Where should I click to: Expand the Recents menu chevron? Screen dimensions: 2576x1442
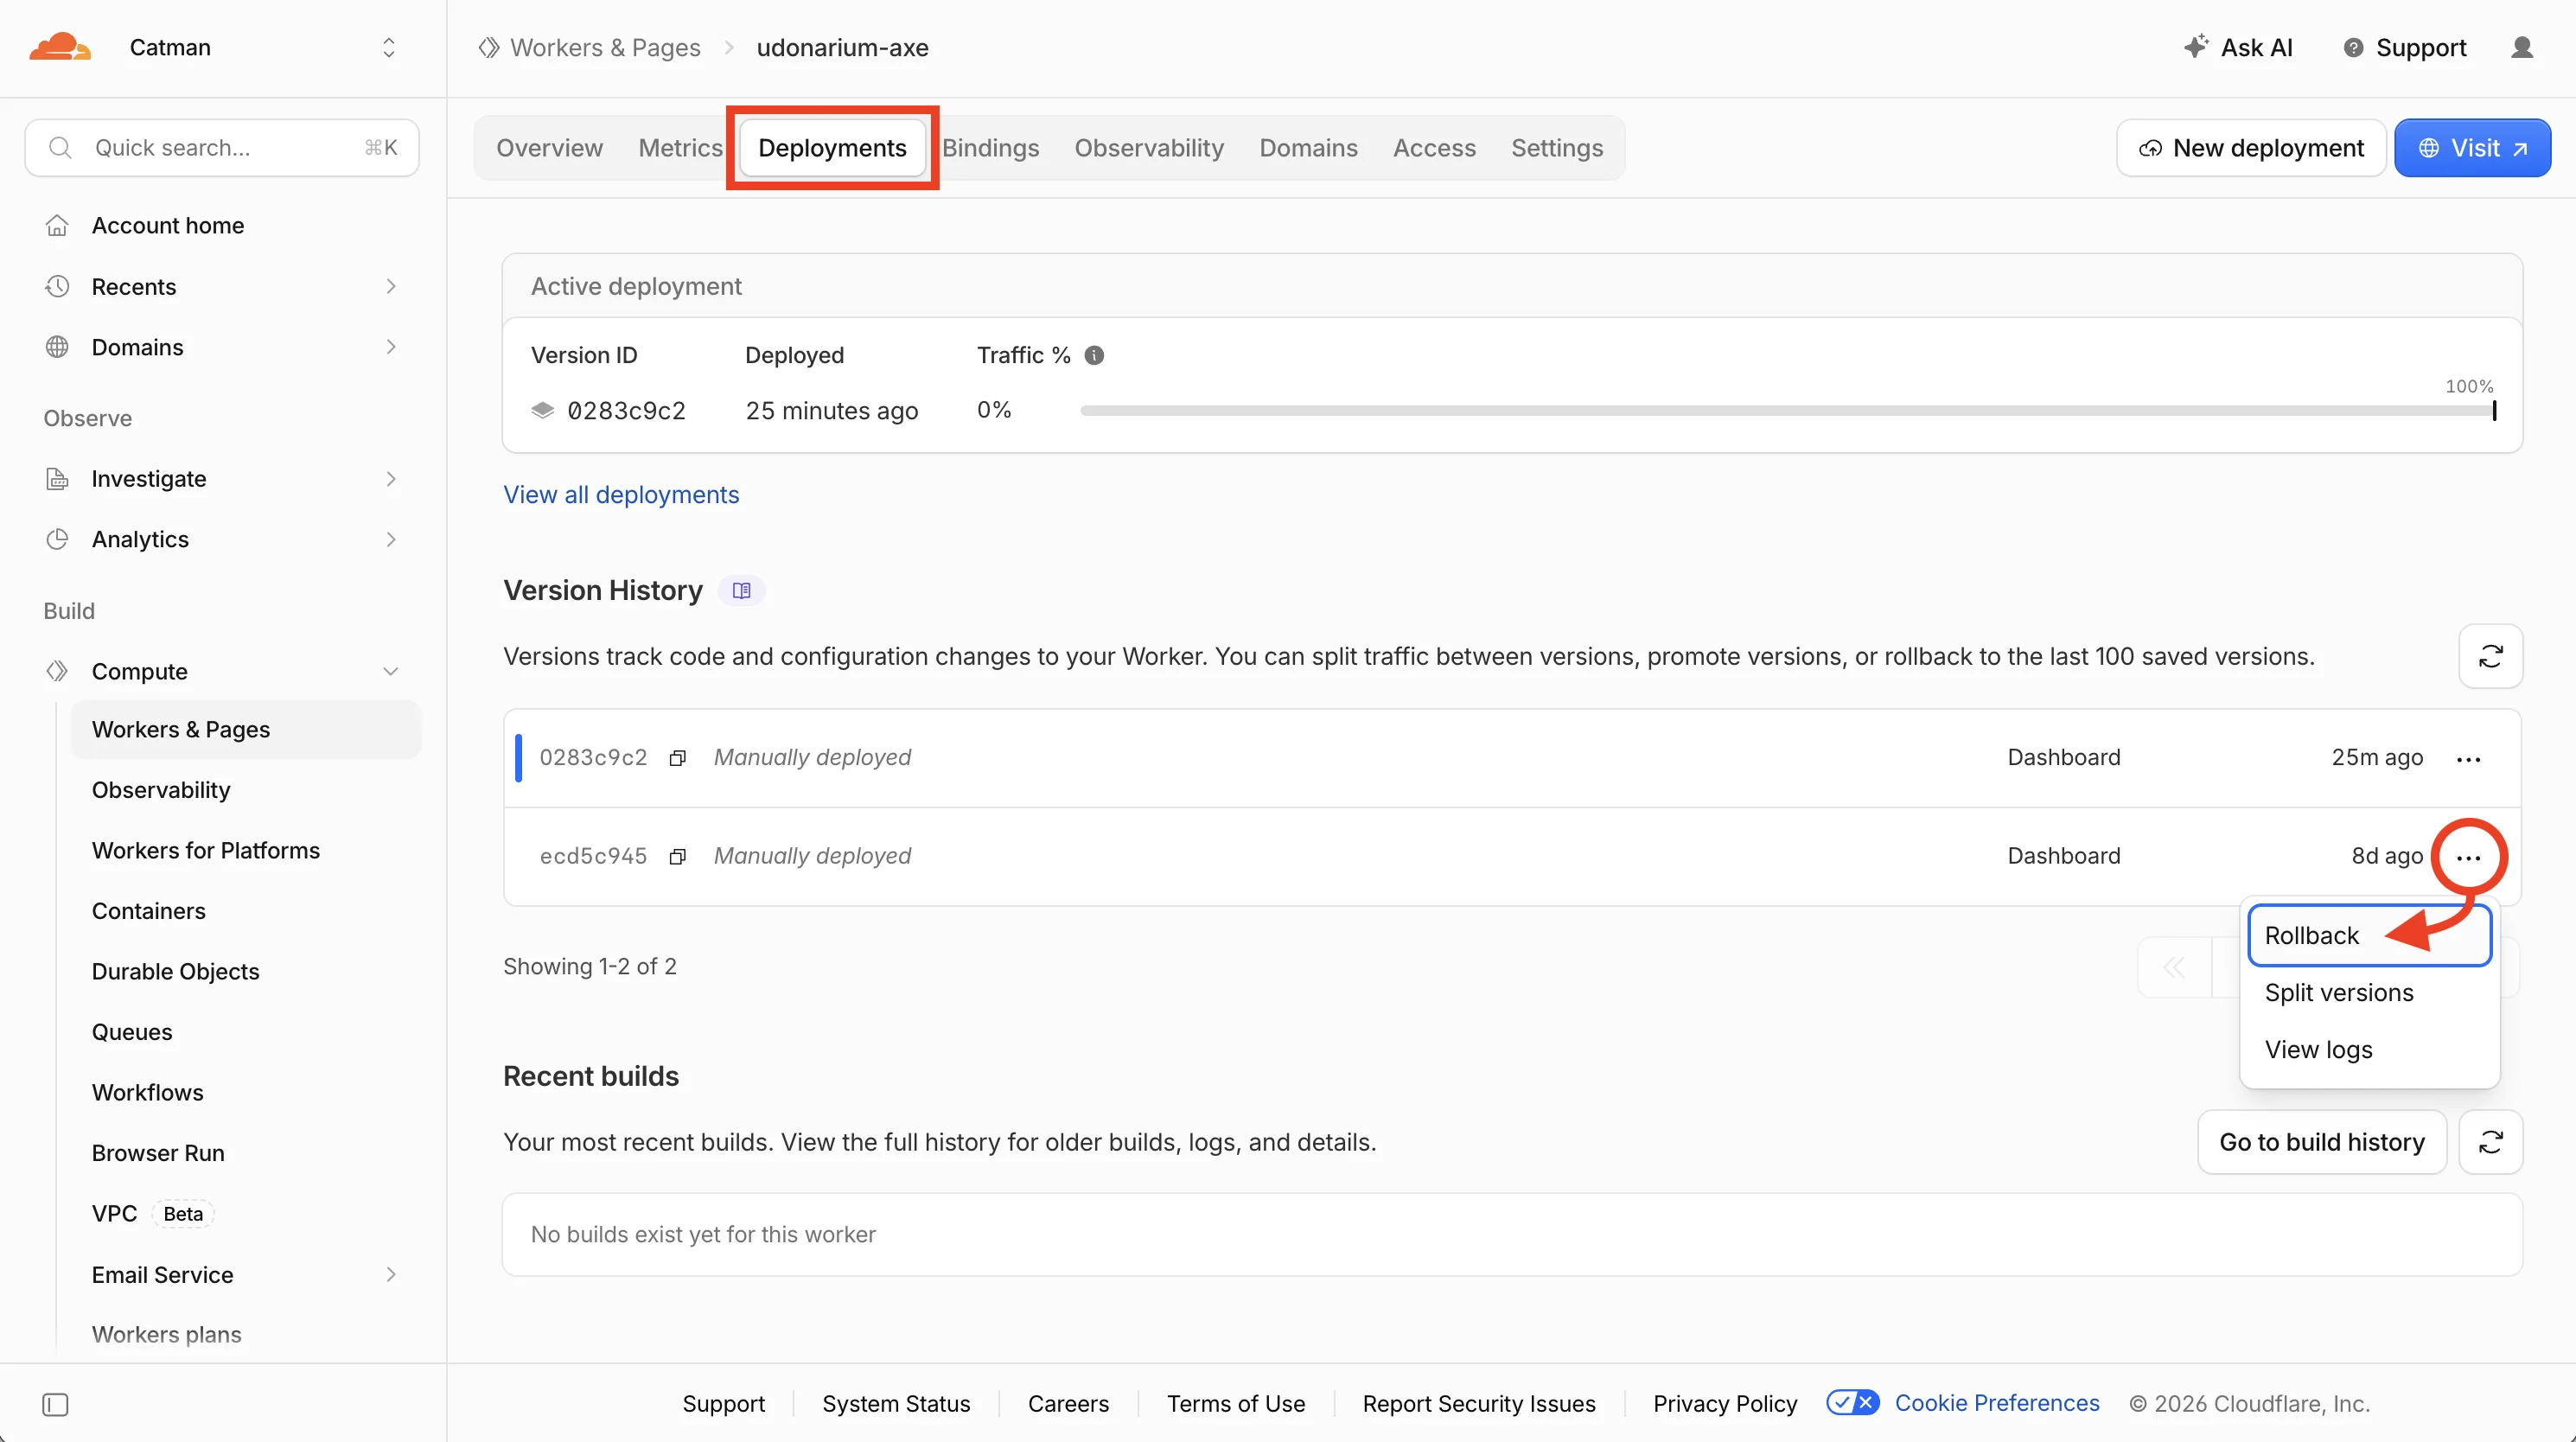pos(391,286)
